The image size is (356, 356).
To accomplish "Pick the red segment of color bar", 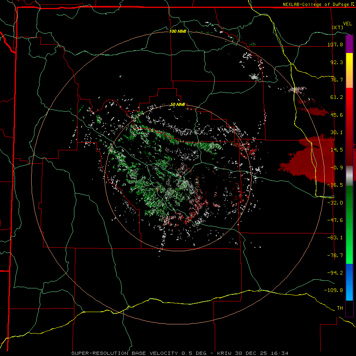I will tap(349, 127).
